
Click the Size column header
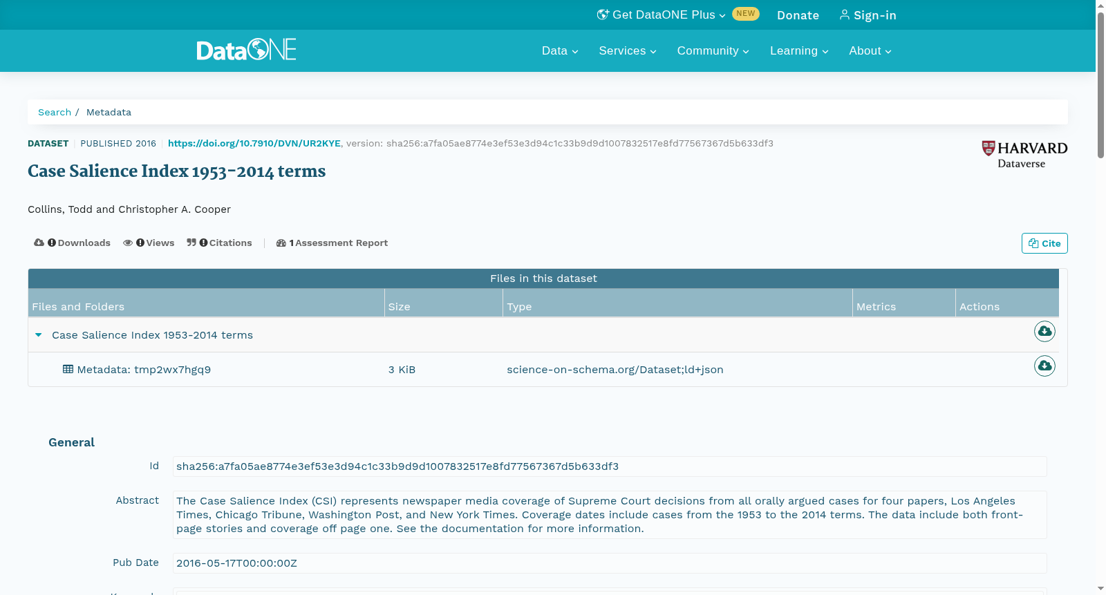click(444, 303)
